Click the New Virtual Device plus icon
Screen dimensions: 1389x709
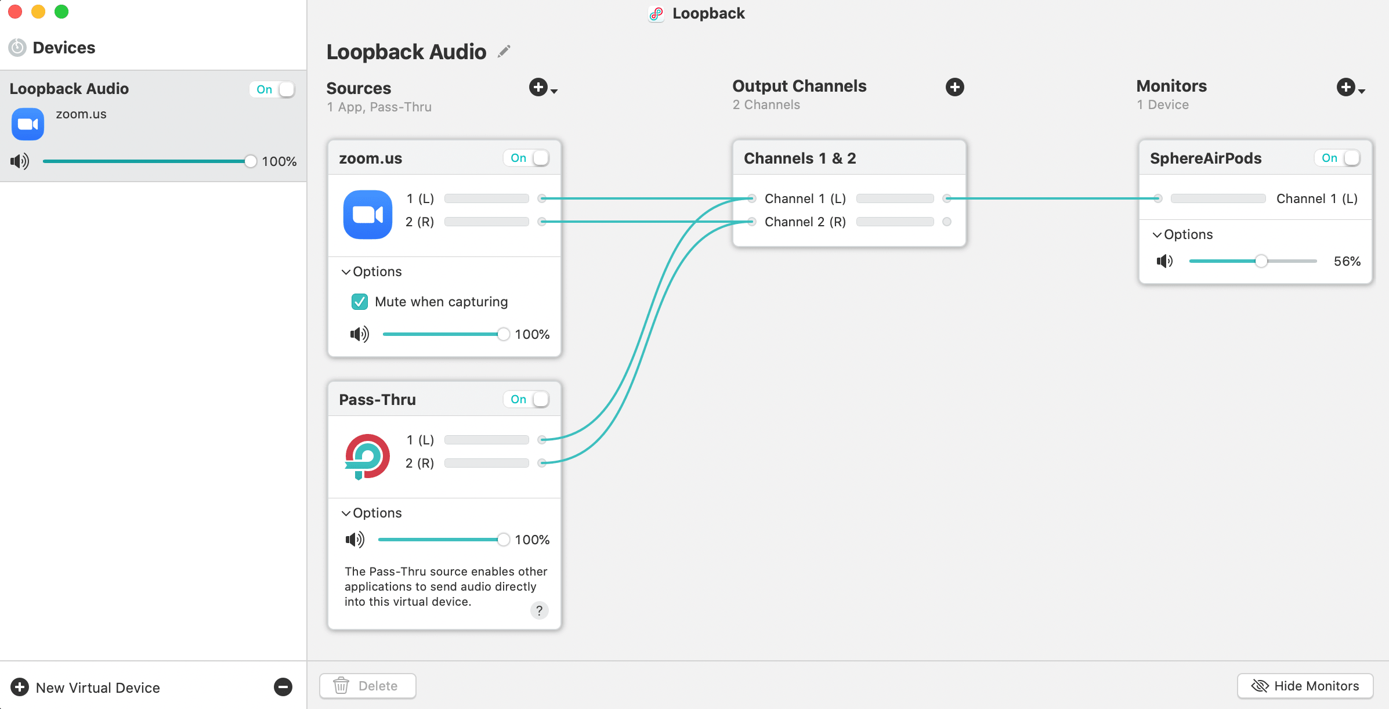click(x=20, y=687)
